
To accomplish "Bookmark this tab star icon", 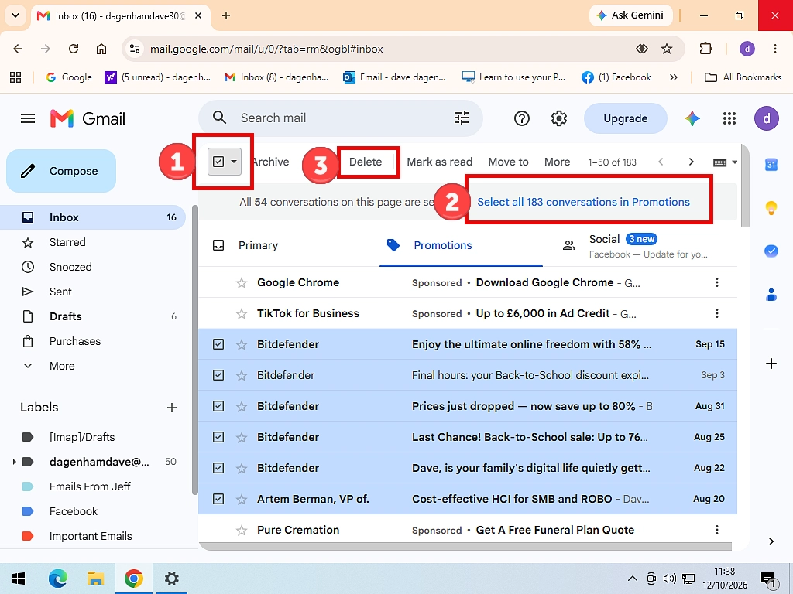I will [667, 49].
